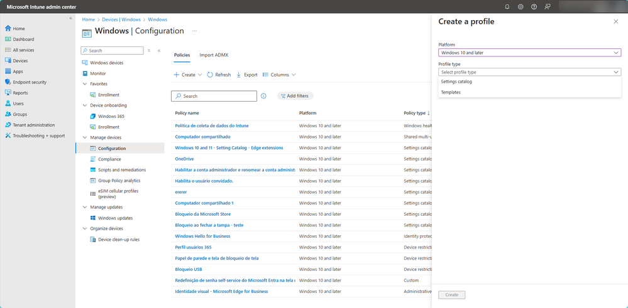Image resolution: width=628 pixels, height=308 pixels.
Task: Go to Devices | Windows breadcrumb
Action: click(x=121, y=19)
